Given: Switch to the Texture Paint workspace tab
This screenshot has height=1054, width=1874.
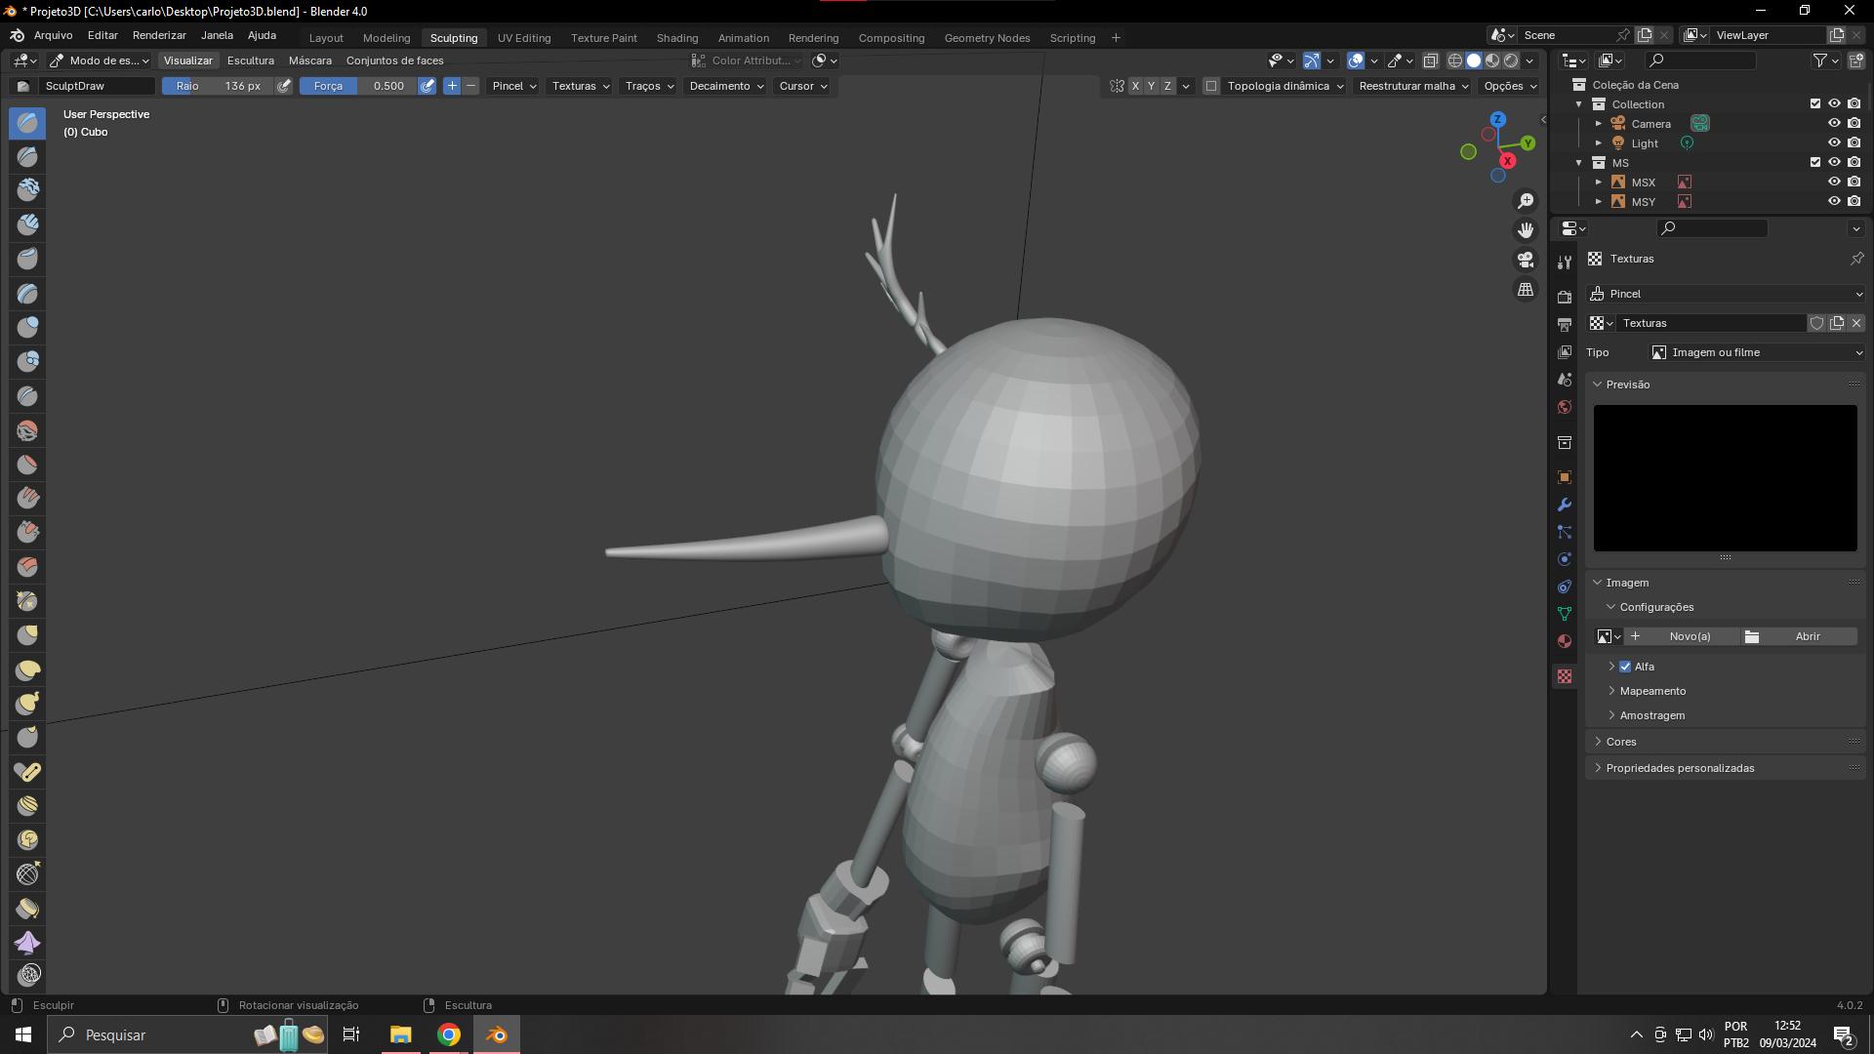Looking at the screenshot, I should pyautogui.click(x=603, y=38).
